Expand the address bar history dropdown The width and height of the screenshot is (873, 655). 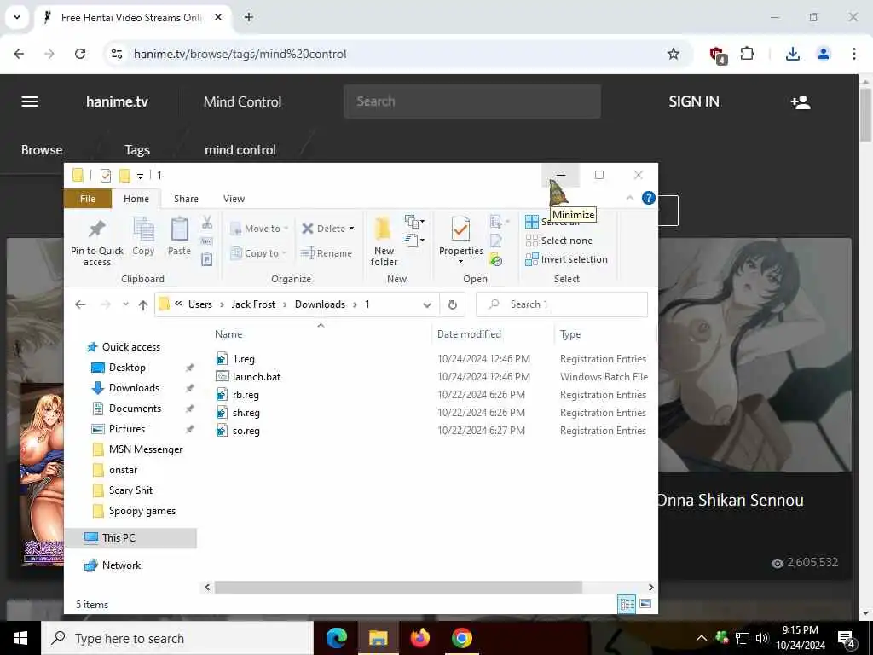pos(427,304)
